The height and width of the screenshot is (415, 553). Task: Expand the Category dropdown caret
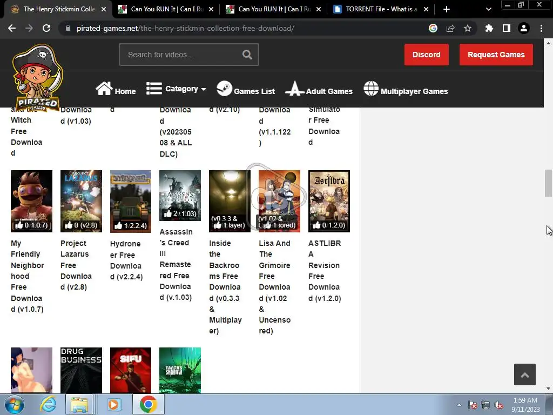(204, 89)
